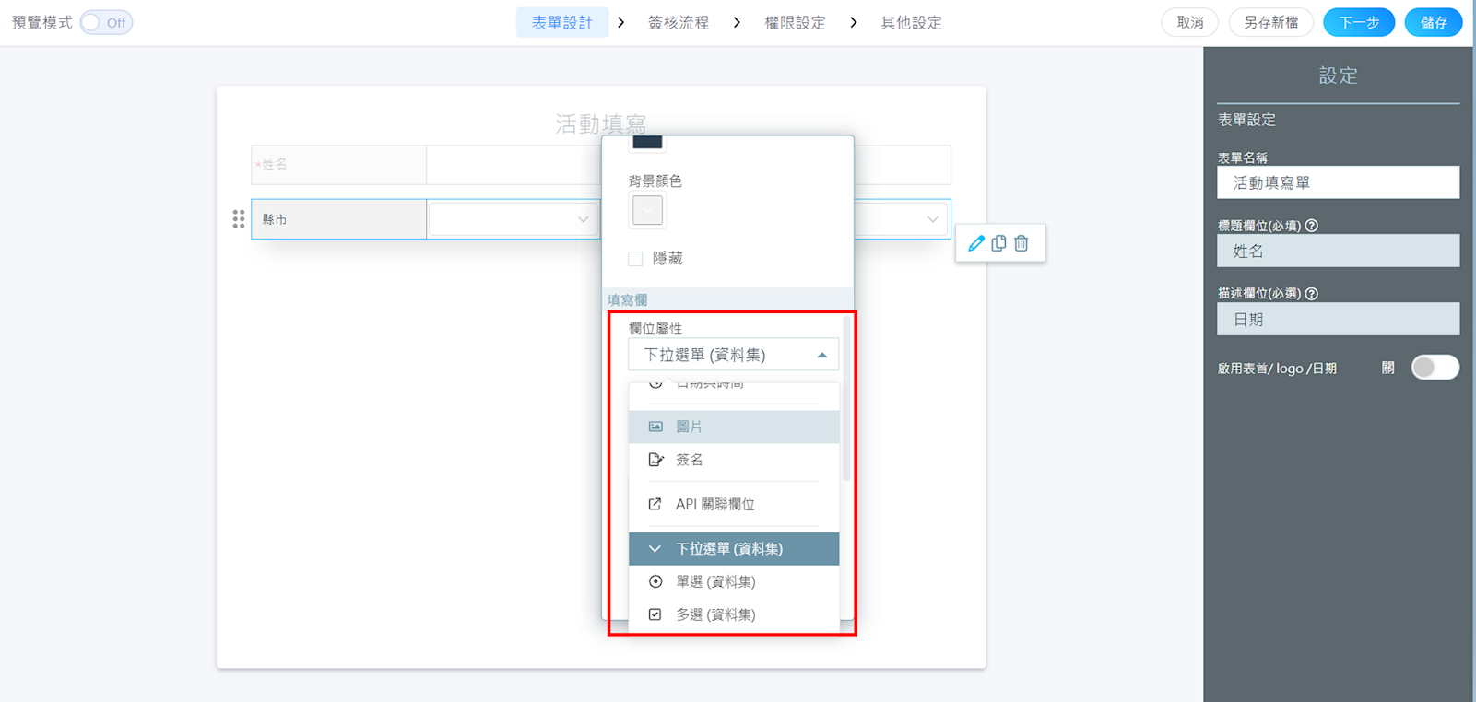Click help icon next to 標題欄位(必填)

(1312, 226)
